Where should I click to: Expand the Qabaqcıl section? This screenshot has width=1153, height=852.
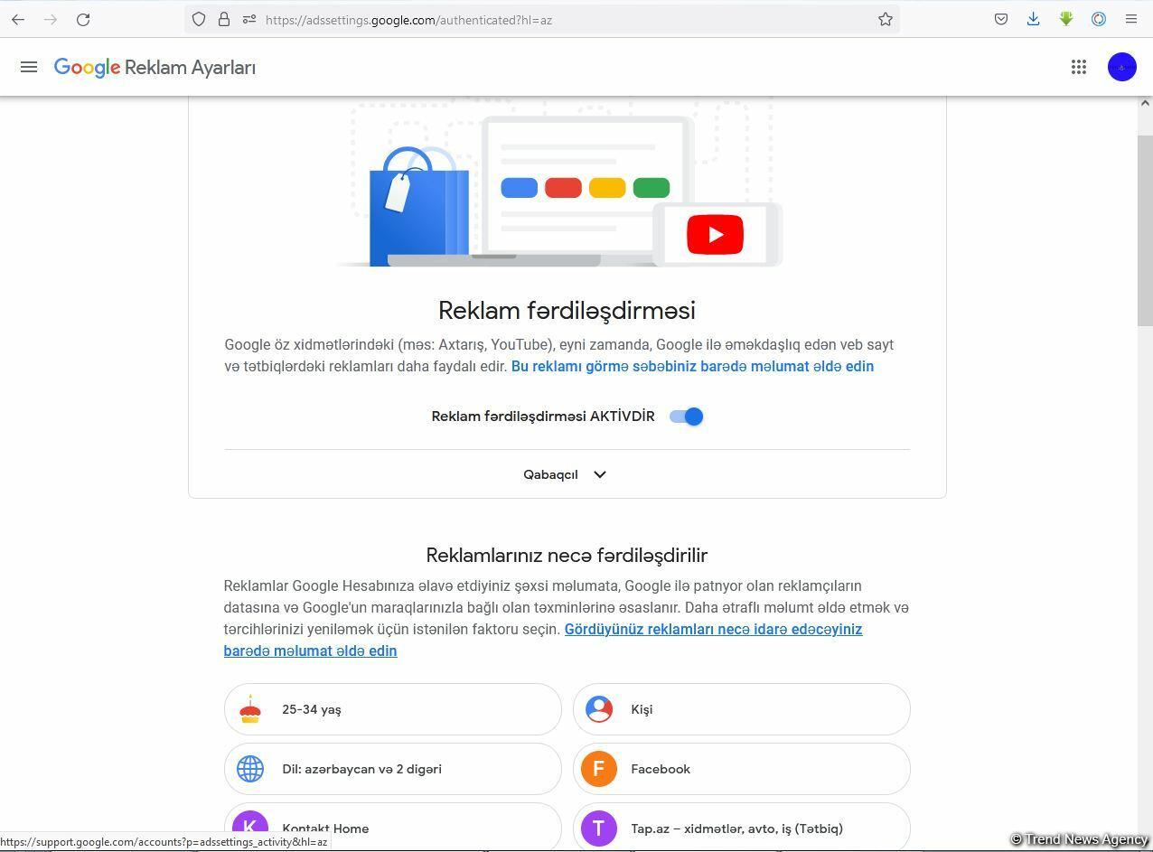point(566,474)
